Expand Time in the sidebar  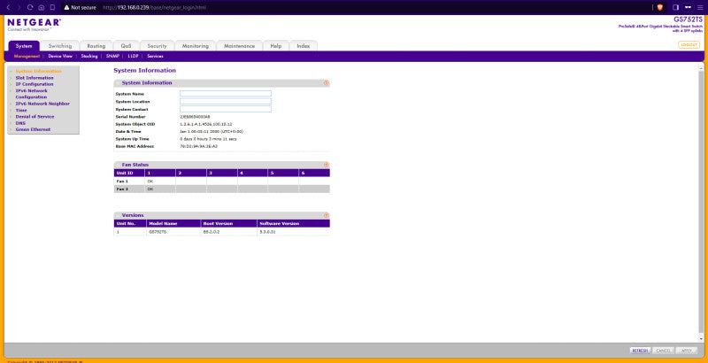click(x=21, y=110)
